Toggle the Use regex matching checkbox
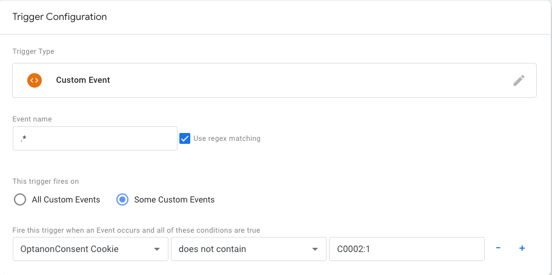Image resolution: width=552 pixels, height=275 pixels. point(185,138)
